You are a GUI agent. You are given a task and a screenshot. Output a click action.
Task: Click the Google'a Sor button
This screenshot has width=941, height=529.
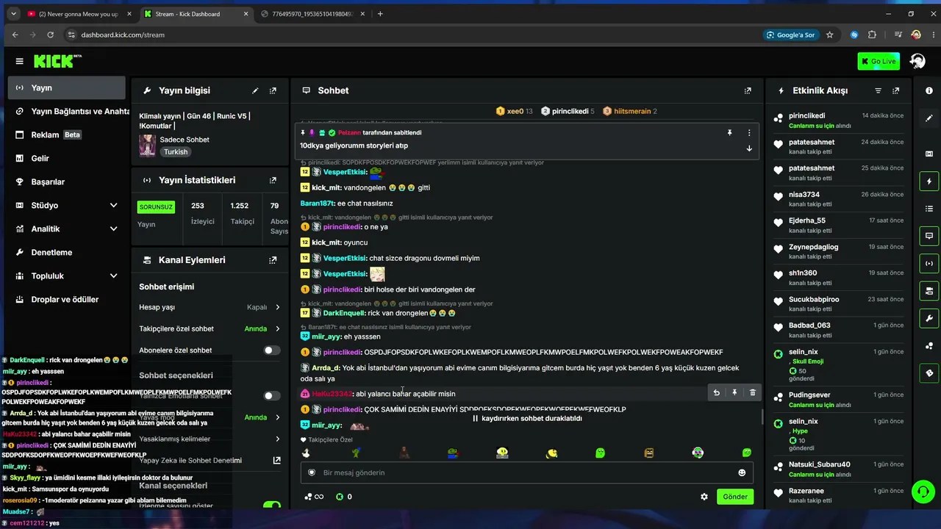point(790,35)
